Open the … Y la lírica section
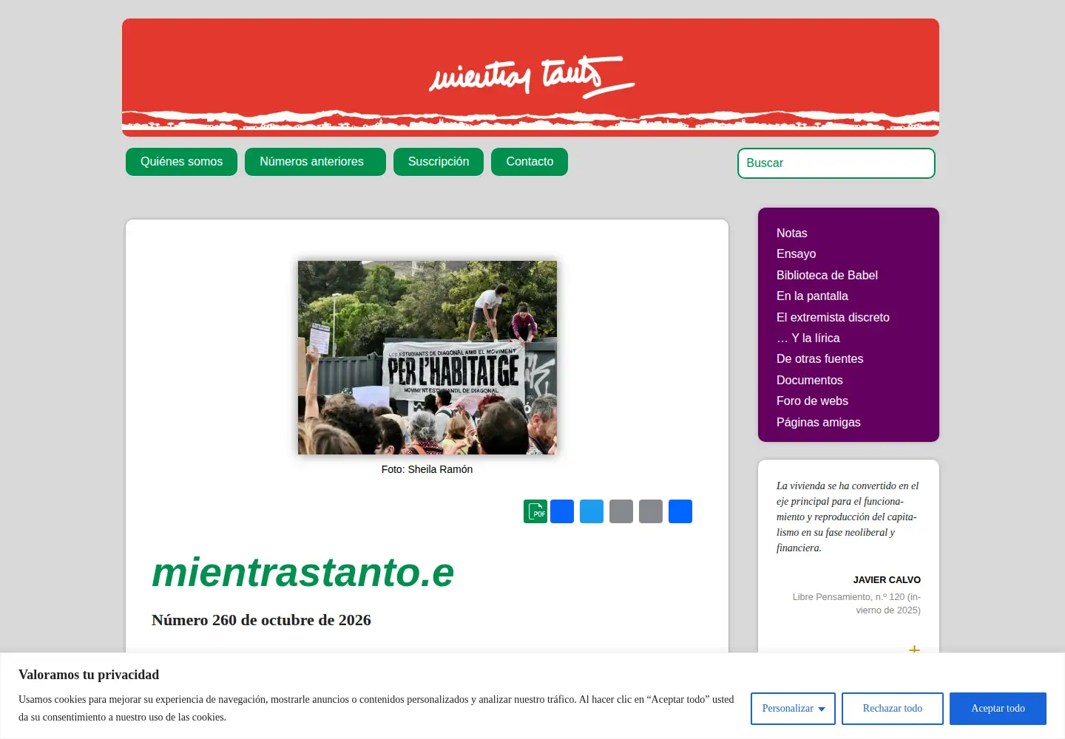 [x=808, y=338]
